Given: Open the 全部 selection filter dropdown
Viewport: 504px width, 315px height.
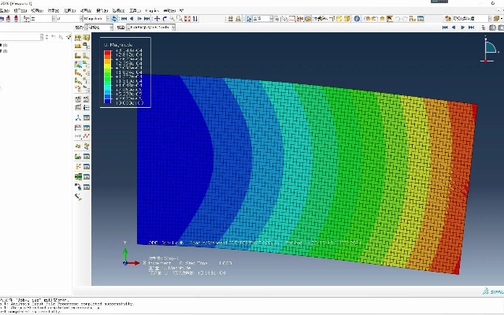Looking at the screenshot, I should click(262, 19).
